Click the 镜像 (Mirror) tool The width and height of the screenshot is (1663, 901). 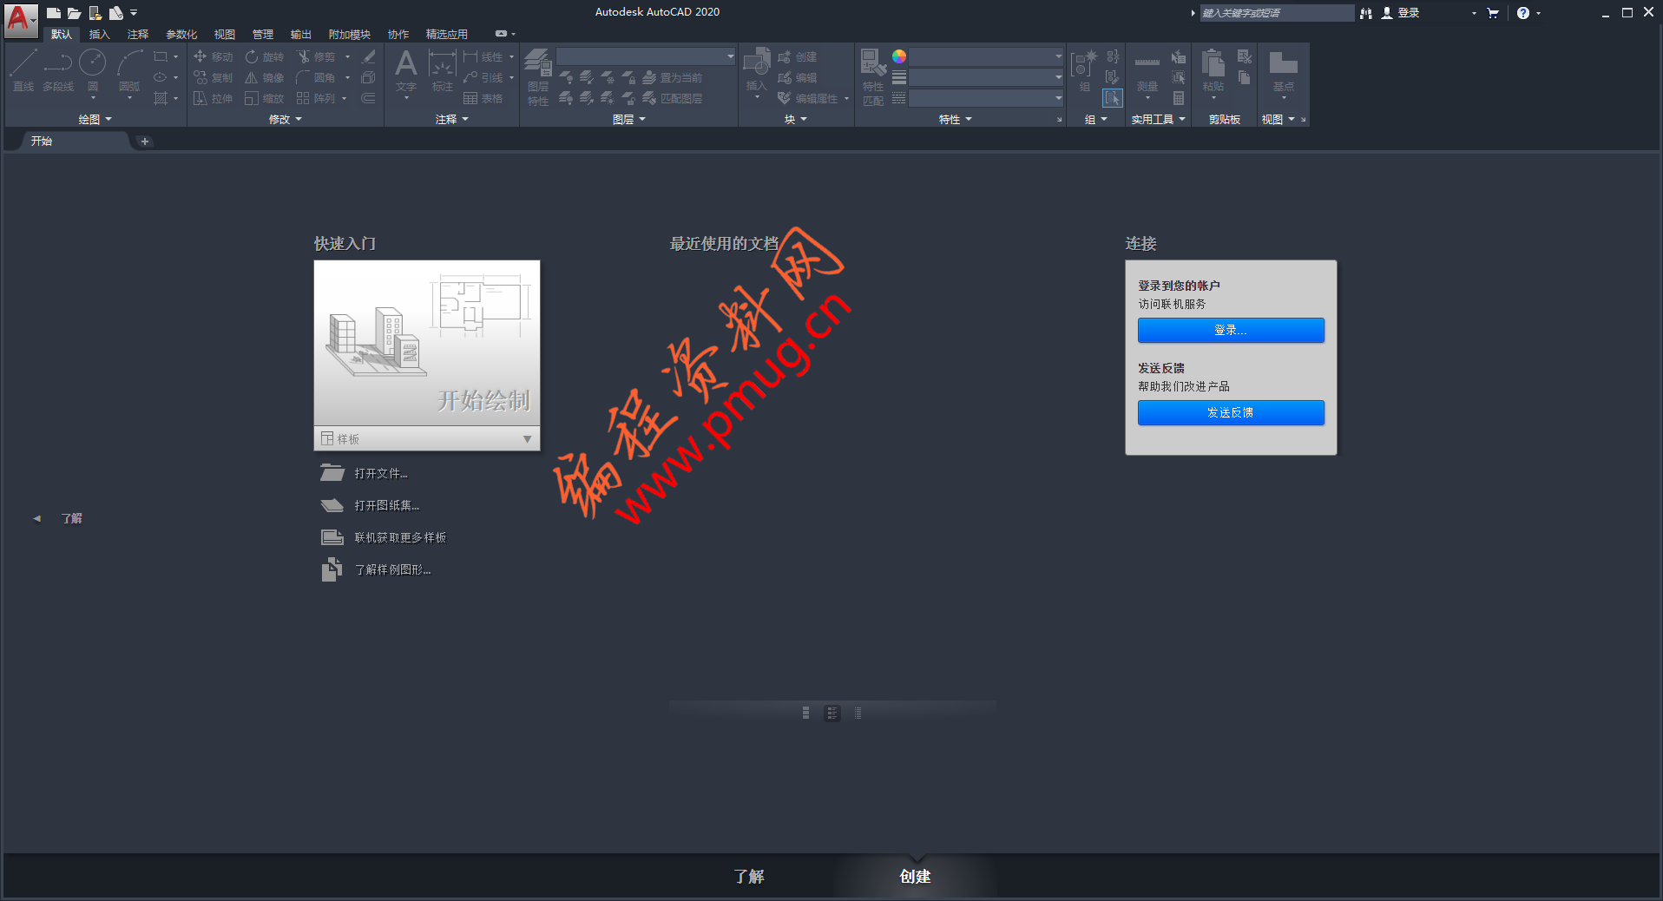point(265,77)
